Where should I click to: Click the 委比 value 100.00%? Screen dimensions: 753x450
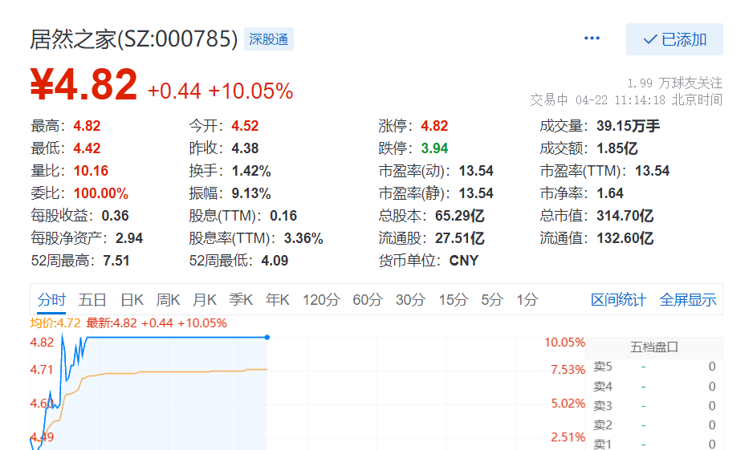click(101, 193)
